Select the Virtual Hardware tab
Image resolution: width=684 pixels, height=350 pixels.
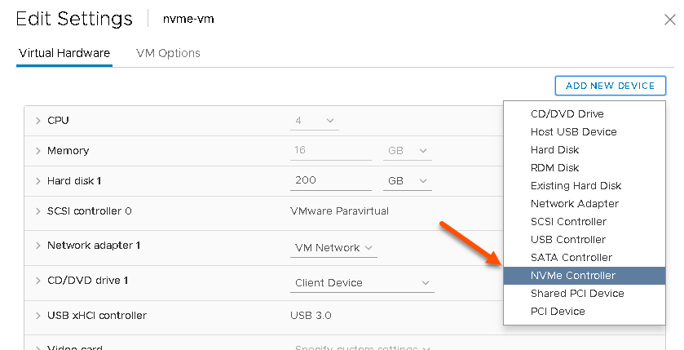coord(64,53)
